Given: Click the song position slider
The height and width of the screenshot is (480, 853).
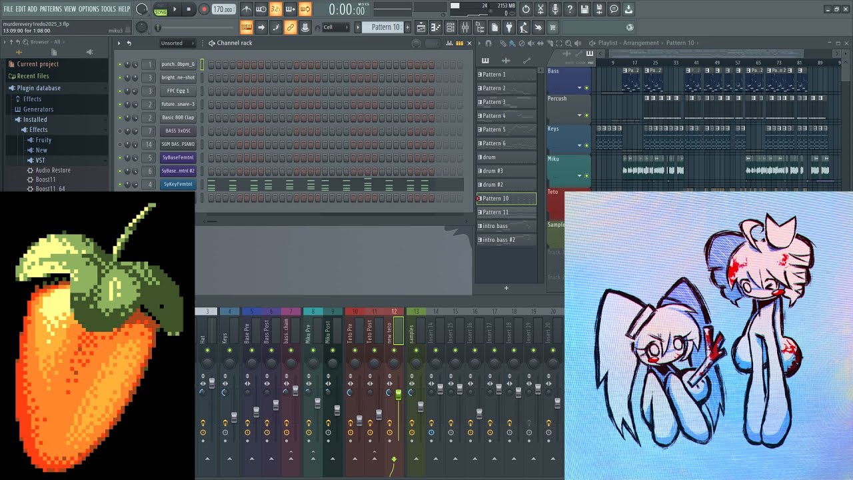Looking at the screenshot, I should (x=196, y=28).
